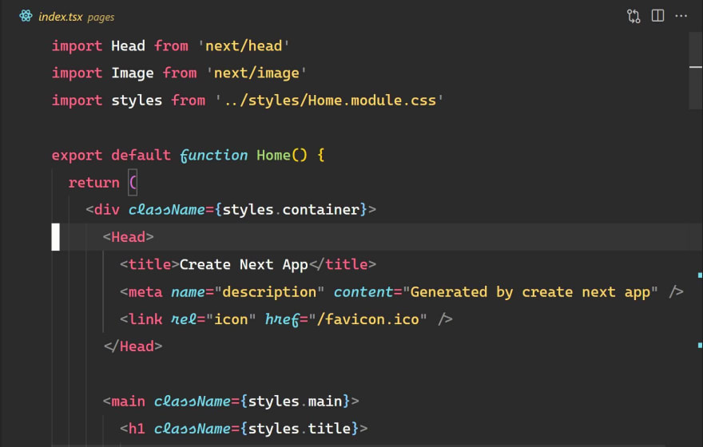The width and height of the screenshot is (703, 447).
Task: Click 'styles.title' in the h1 tag
Action: pos(300,429)
